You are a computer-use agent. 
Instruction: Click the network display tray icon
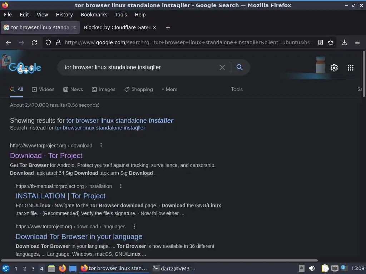tap(335, 268)
